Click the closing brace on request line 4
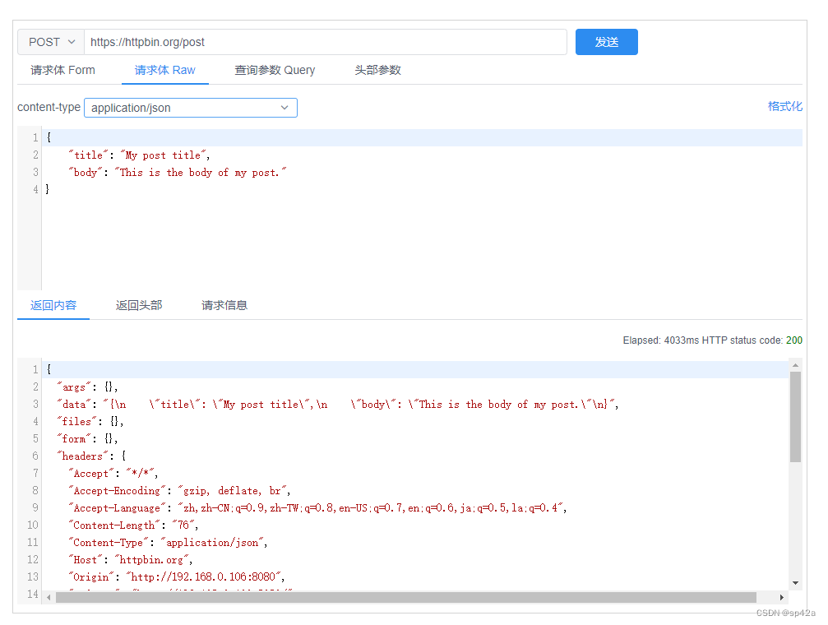Image resolution: width=828 pixels, height=625 pixels. coord(48,189)
